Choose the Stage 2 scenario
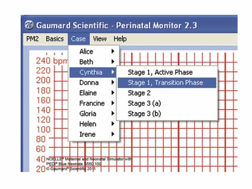 167,93
